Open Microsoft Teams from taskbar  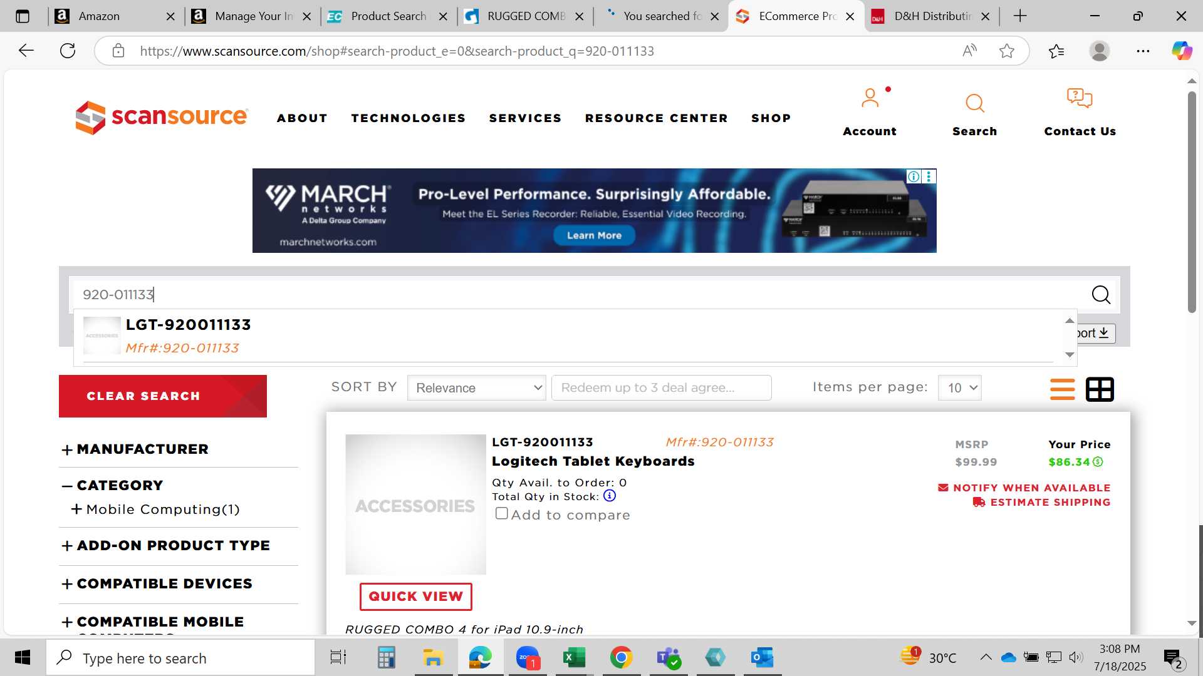pyautogui.click(x=668, y=657)
